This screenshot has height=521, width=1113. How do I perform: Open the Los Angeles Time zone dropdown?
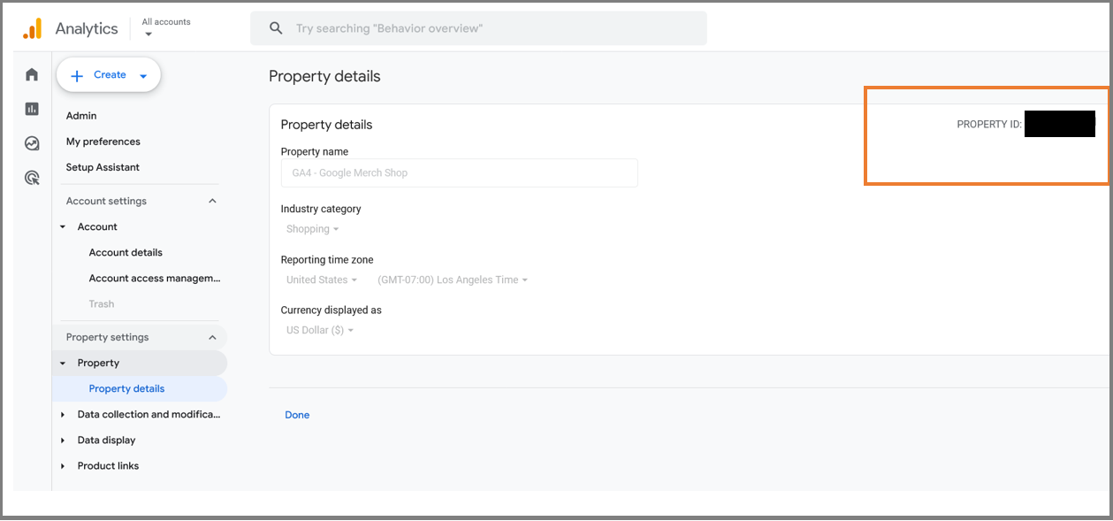coord(452,280)
